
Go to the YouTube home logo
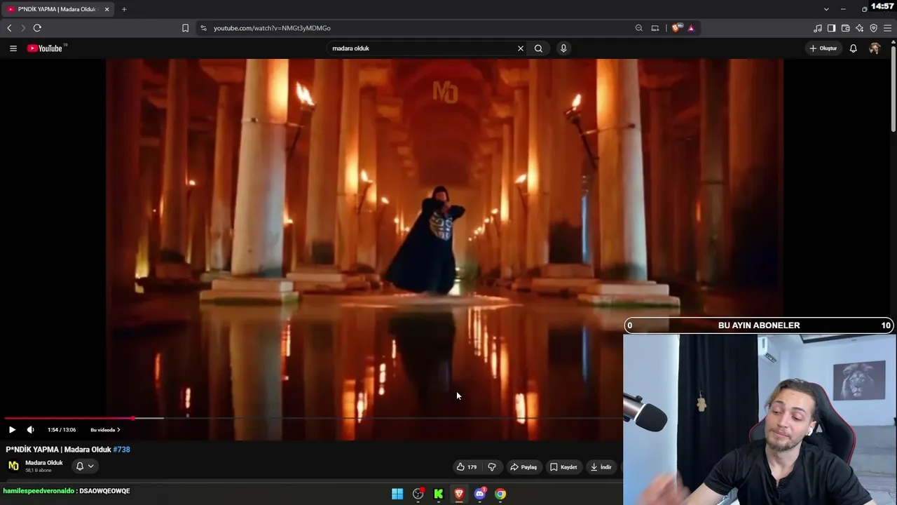click(x=46, y=48)
